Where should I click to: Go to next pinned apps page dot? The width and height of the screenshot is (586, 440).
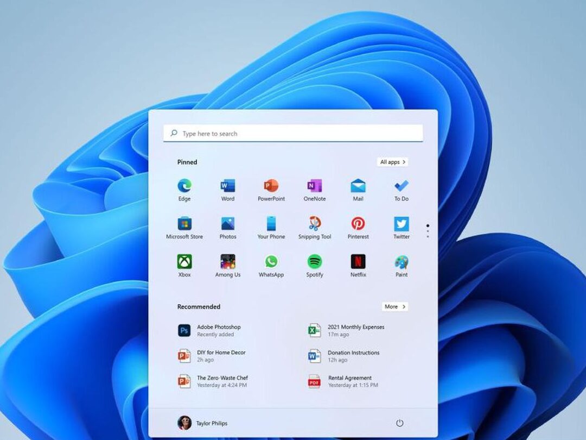point(428,231)
